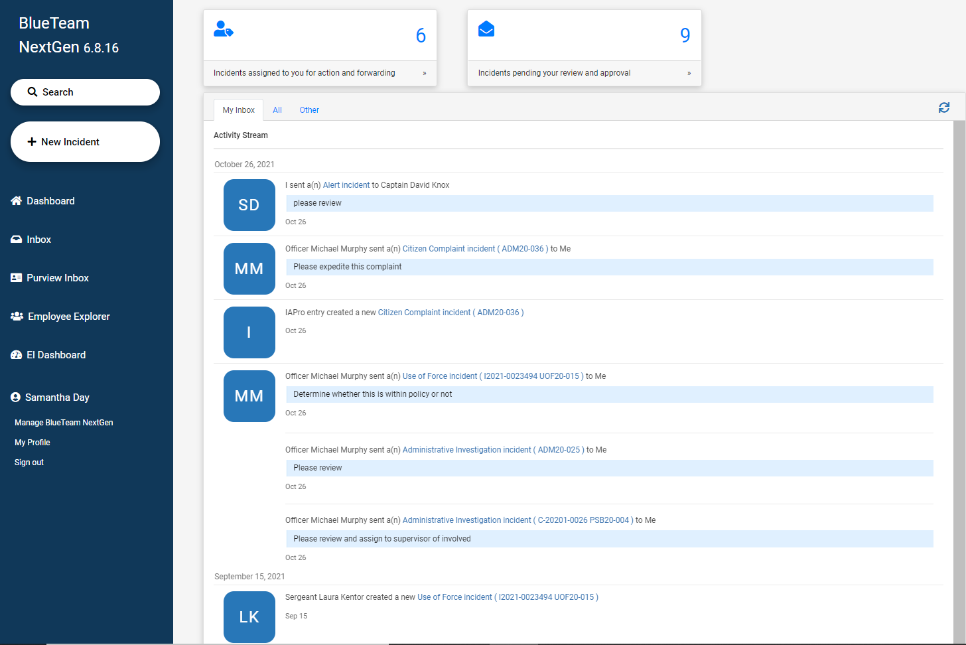Click the assigned incidents person icon
Screen dimensions: 966x645
[224, 29]
